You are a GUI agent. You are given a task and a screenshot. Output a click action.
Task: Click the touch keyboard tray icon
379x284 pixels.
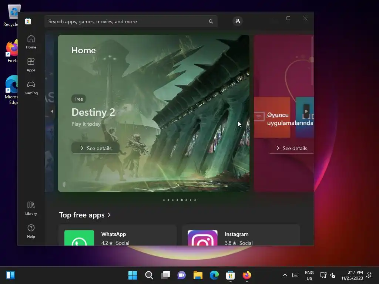pos(295,275)
